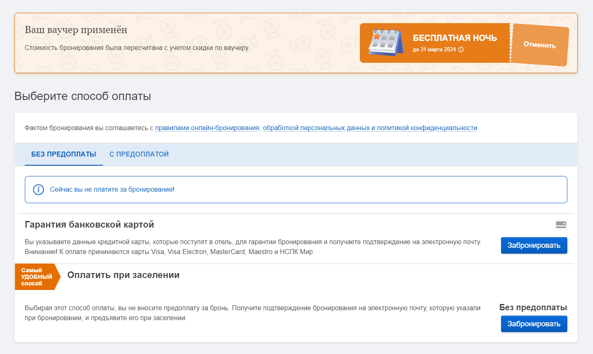This screenshot has height=354, width=593.
Task: Click Забронировать for pay at check-in
Action: [x=534, y=324]
